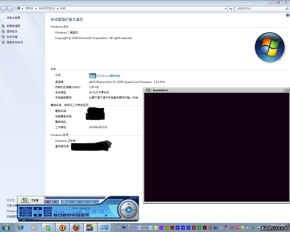Open Advanced system settings in sidebar
The height and width of the screenshot is (232, 290).
[15, 42]
